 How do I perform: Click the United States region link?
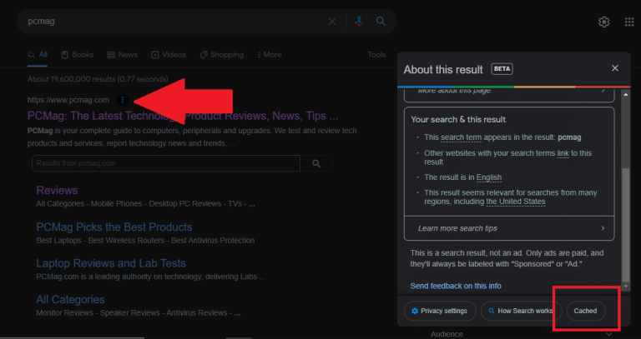click(516, 202)
